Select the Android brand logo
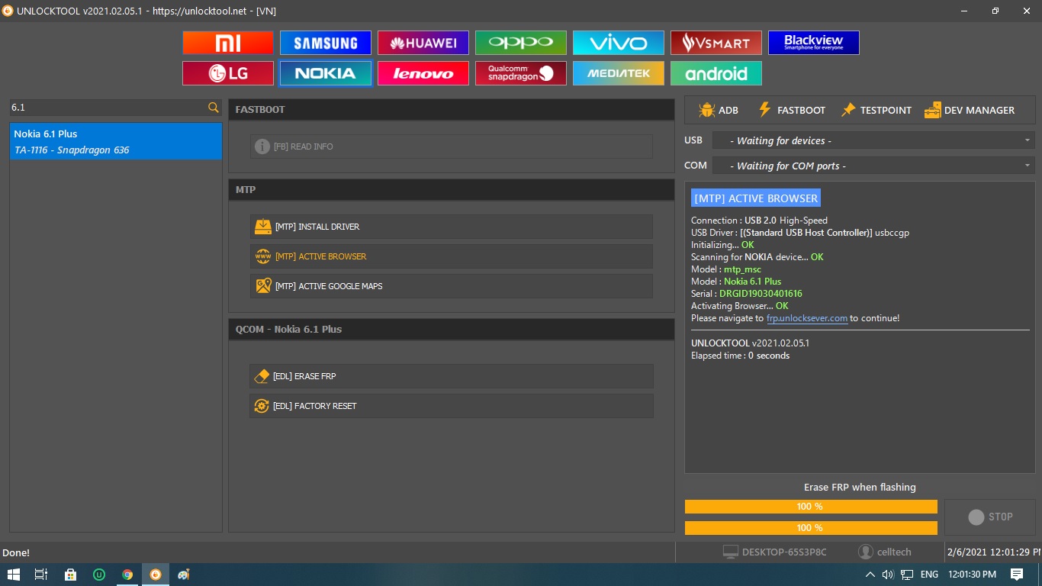 click(x=716, y=73)
